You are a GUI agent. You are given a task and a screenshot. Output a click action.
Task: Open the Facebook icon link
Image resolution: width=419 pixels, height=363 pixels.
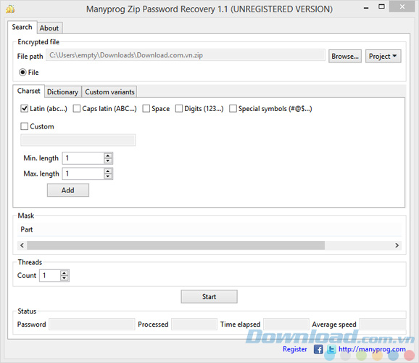tap(318, 349)
